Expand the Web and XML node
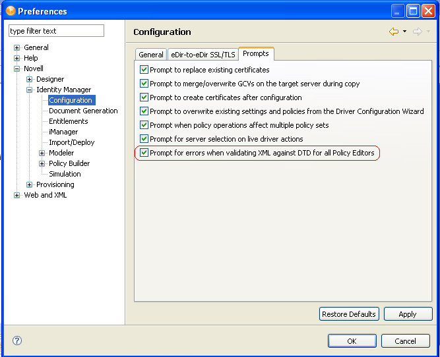 [17, 196]
